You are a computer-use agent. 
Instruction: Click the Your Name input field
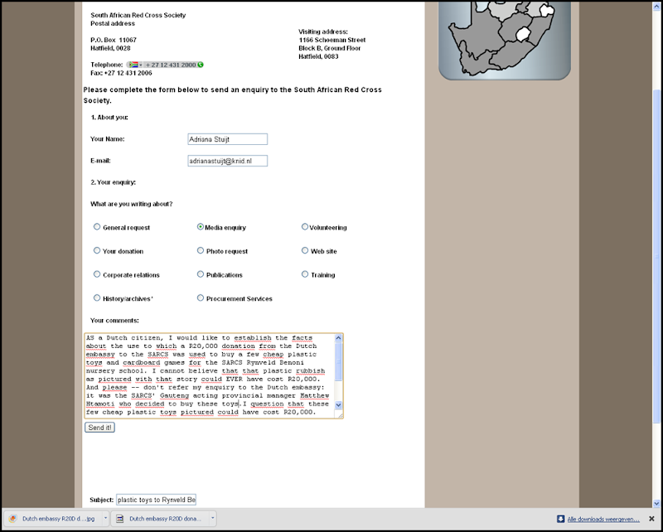click(x=227, y=139)
